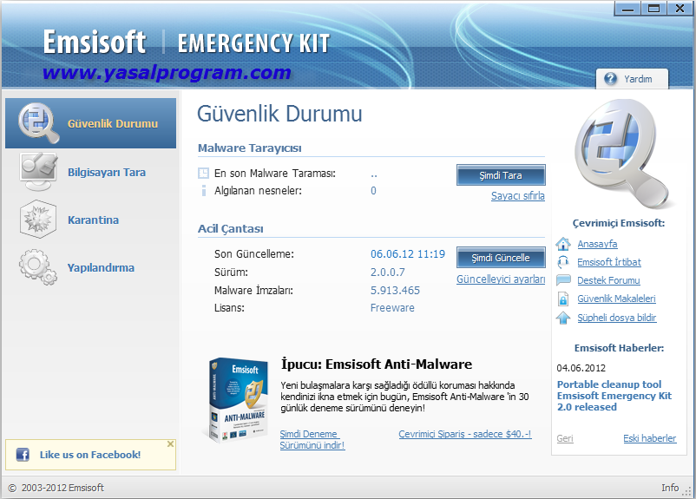Click the Güvenlik Durumu shield icon in sidebar
This screenshot has height=499, width=696.
(x=38, y=123)
